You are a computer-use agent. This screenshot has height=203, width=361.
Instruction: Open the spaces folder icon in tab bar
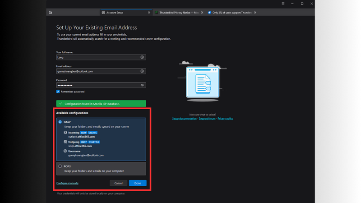click(51, 13)
